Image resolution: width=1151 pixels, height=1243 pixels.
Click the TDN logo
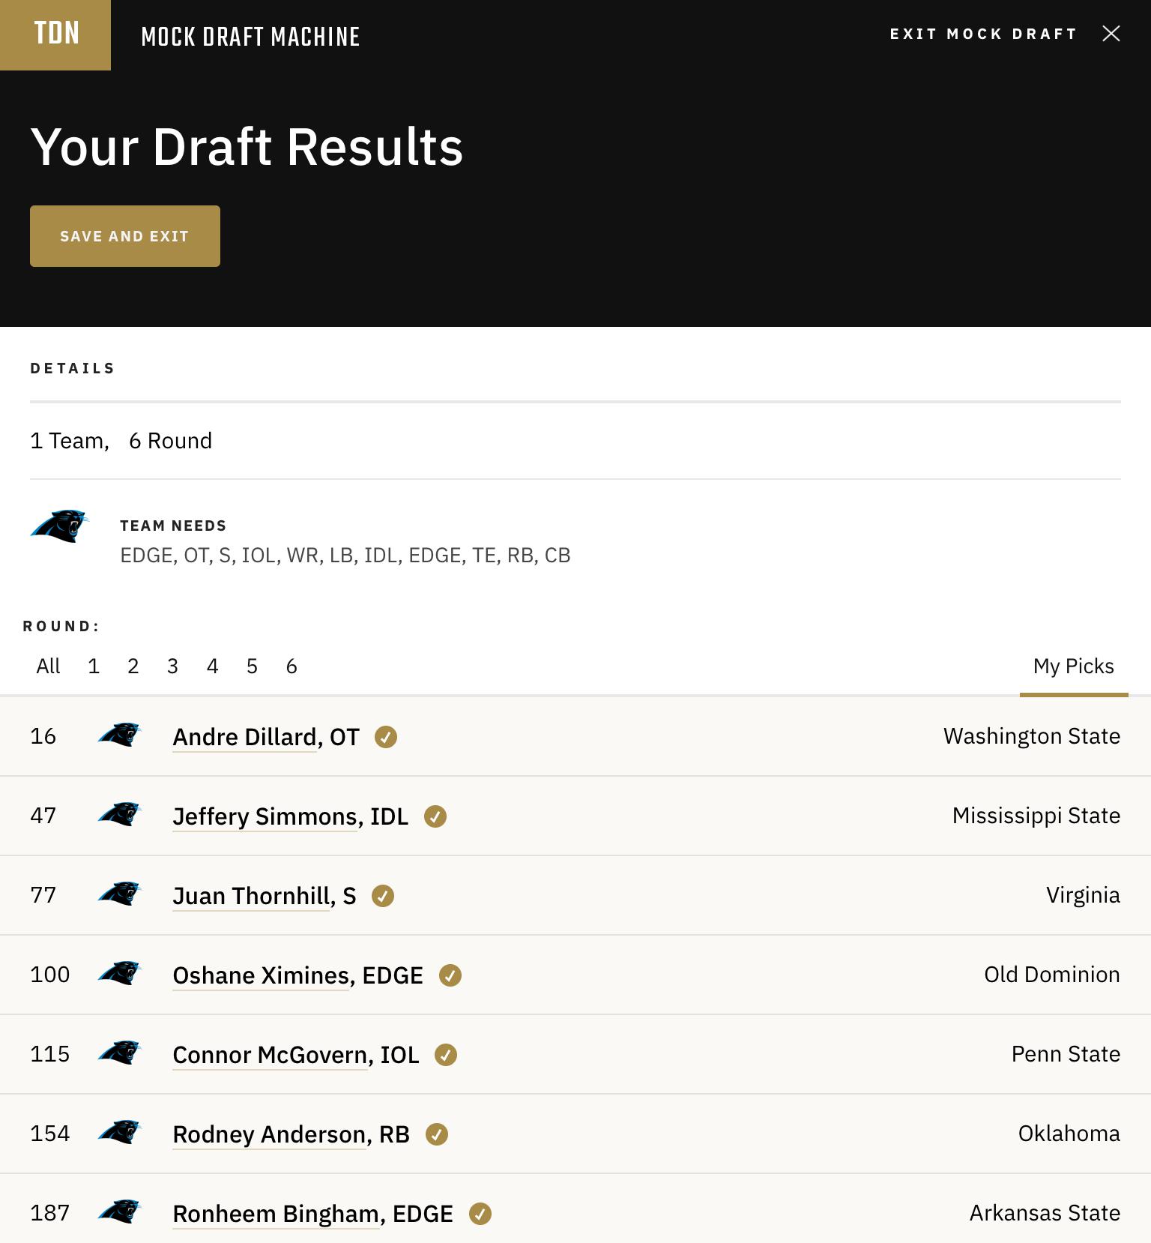click(55, 34)
